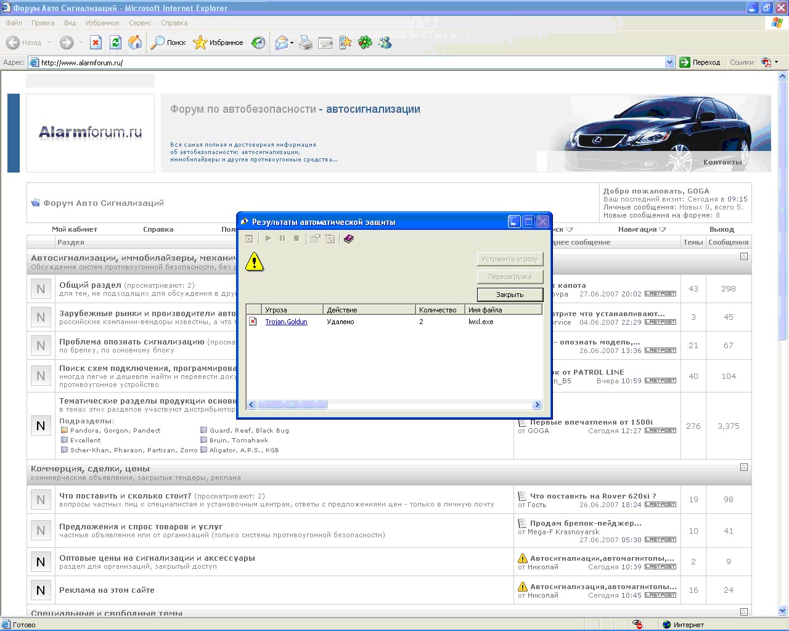Open the Forward button history dropdown arrow
This screenshot has height=631, width=789.
tap(80, 43)
